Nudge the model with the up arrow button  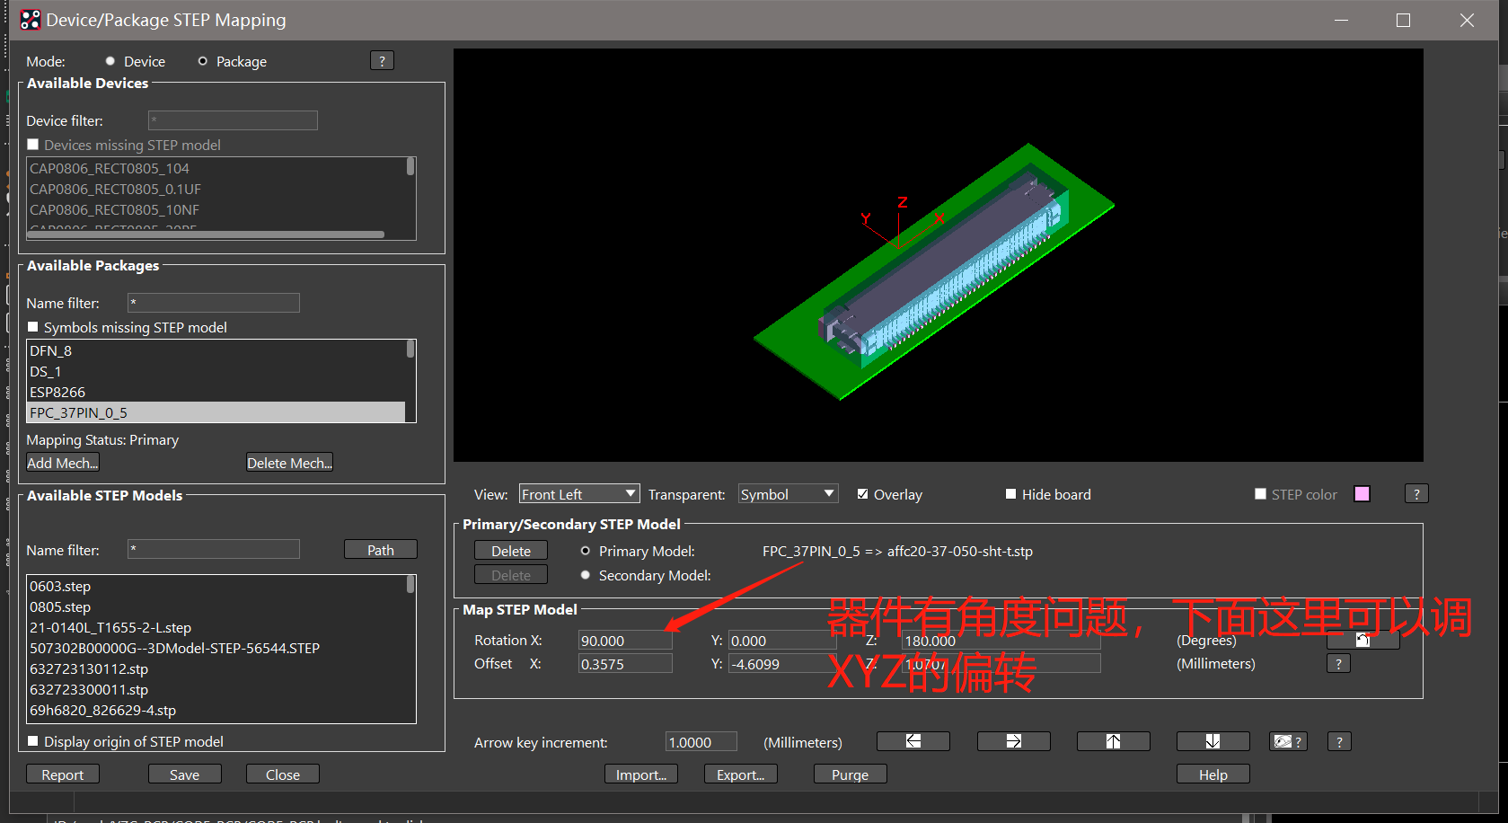click(x=1113, y=741)
